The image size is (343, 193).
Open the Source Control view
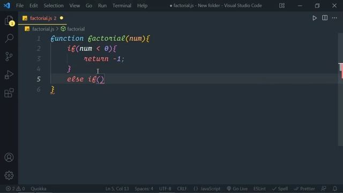(9, 56)
